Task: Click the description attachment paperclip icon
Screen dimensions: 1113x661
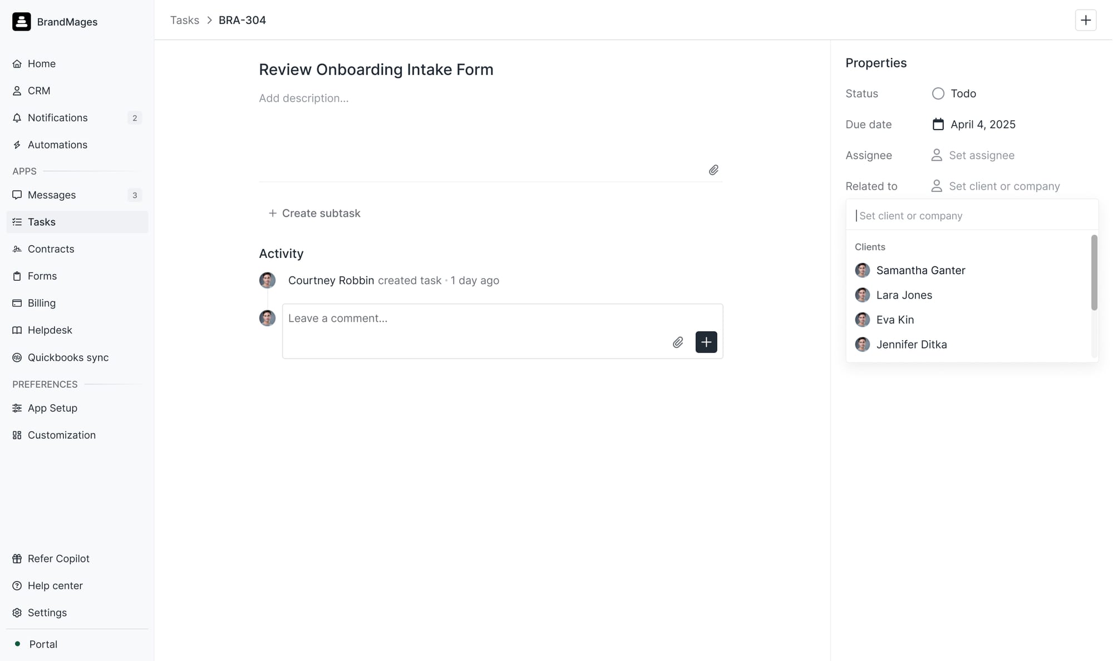Action: (x=713, y=170)
